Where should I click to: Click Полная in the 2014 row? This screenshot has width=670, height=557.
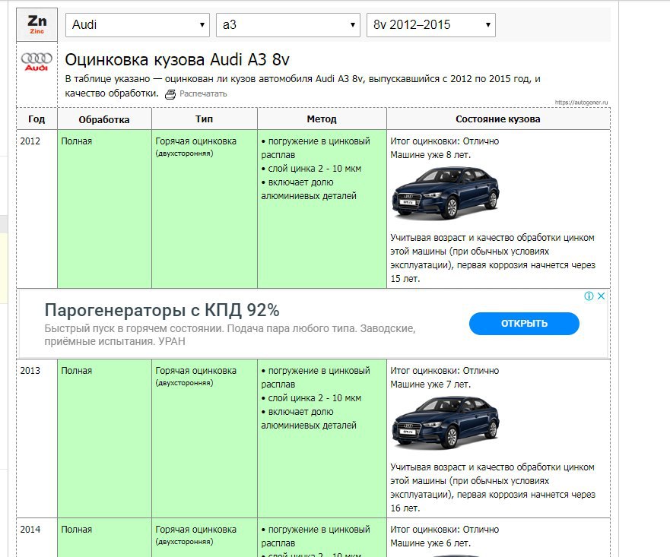point(77,530)
